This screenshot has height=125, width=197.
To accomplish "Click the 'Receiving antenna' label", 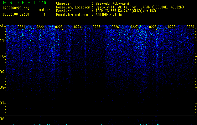I will click(x=72, y=15).
